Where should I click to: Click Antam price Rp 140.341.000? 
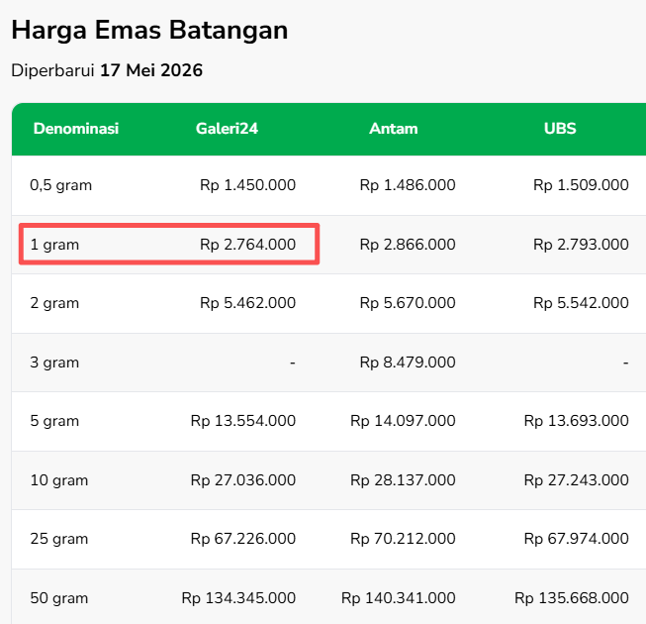click(399, 598)
